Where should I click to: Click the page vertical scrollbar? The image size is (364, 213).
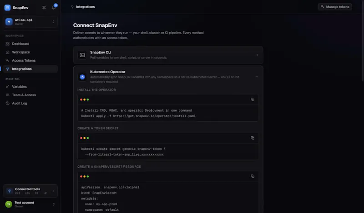coord(363,40)
